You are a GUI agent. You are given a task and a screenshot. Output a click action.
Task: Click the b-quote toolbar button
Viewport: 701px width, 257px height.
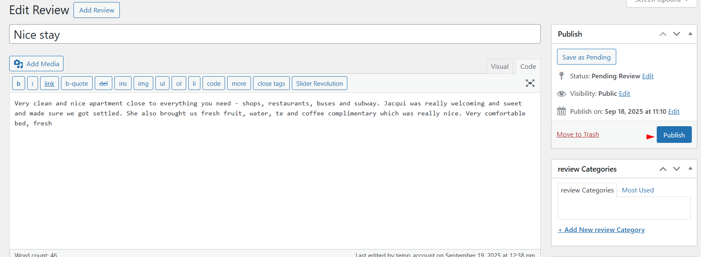point(77,83)
